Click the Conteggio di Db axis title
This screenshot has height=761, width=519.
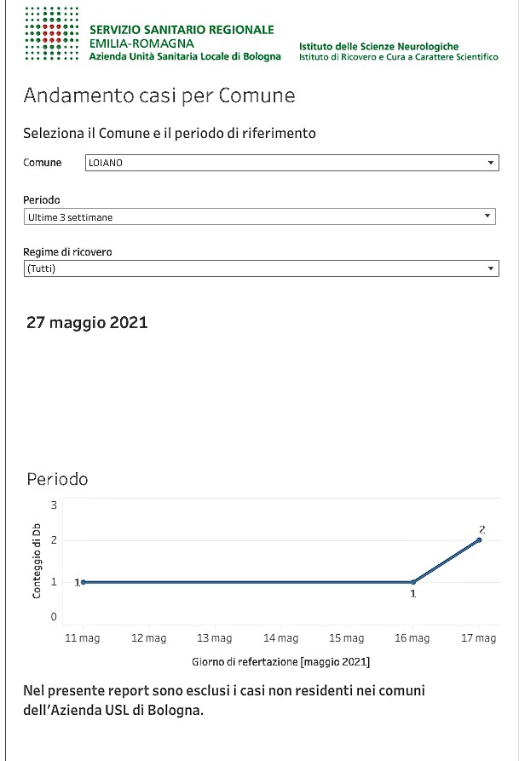click(x=37, y=561)
